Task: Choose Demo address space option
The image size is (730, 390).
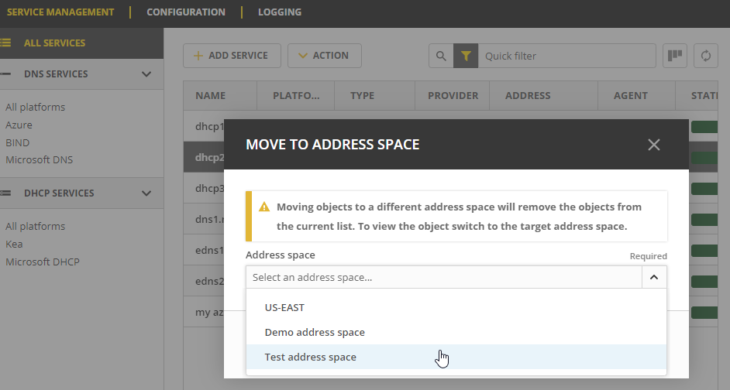Action: (x=315, y=332)
